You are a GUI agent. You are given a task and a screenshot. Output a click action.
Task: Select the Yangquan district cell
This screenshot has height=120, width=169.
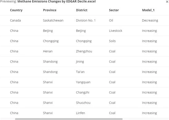(83, 82)
